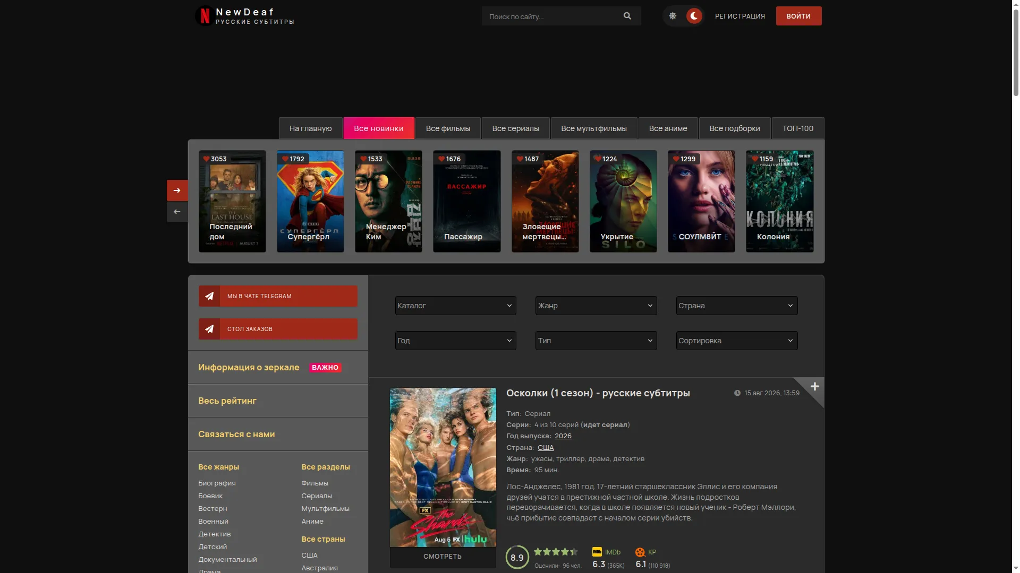Click the star rating for Осколки
Screen dimensions: 1020x573
coord(556,552)
